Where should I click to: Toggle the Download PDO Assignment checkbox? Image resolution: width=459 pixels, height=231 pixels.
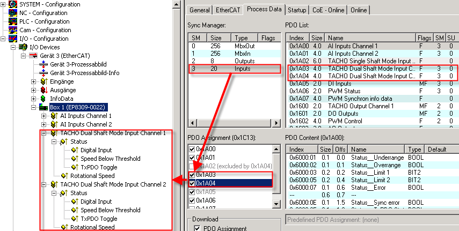tap(198, 228)
